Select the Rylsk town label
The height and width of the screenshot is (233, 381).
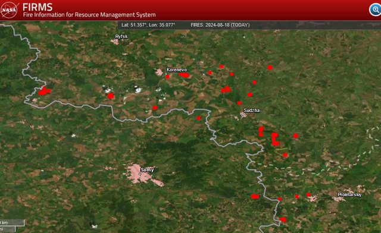[x=121, y=36]
